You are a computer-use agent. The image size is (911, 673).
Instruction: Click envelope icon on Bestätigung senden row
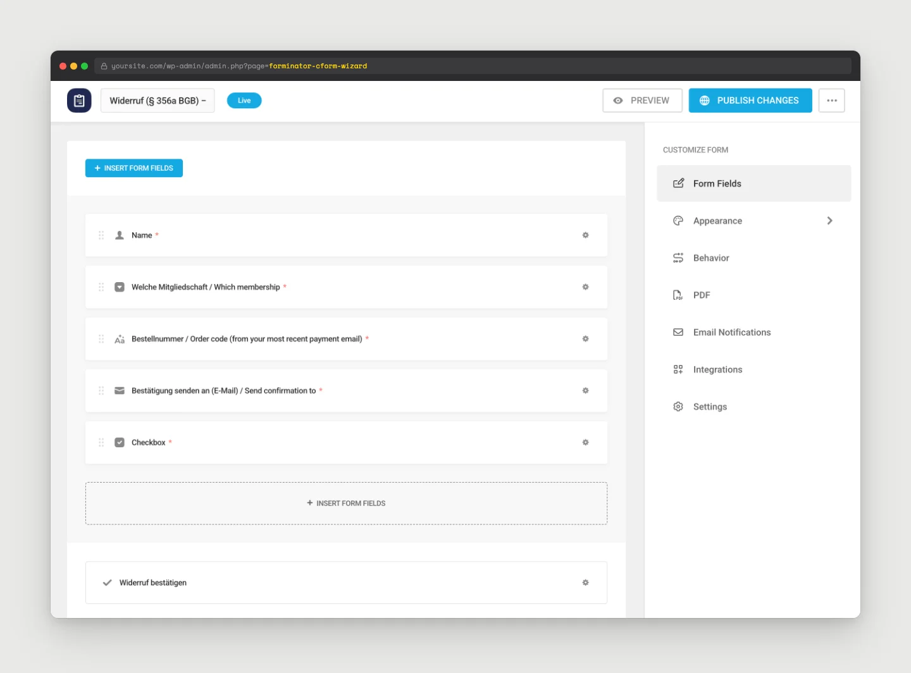[120, 391]
